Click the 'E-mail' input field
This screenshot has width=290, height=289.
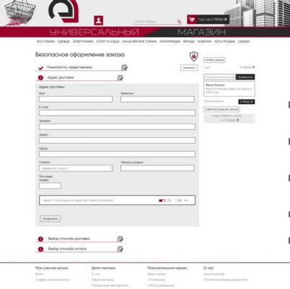click(117, 113)
